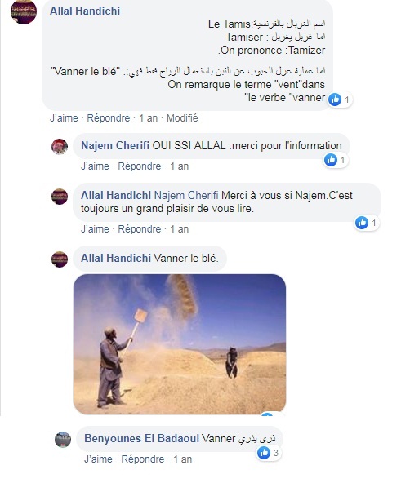
Task: View the 3 likes on Benyounes's comment
Action: coord(269,453)
